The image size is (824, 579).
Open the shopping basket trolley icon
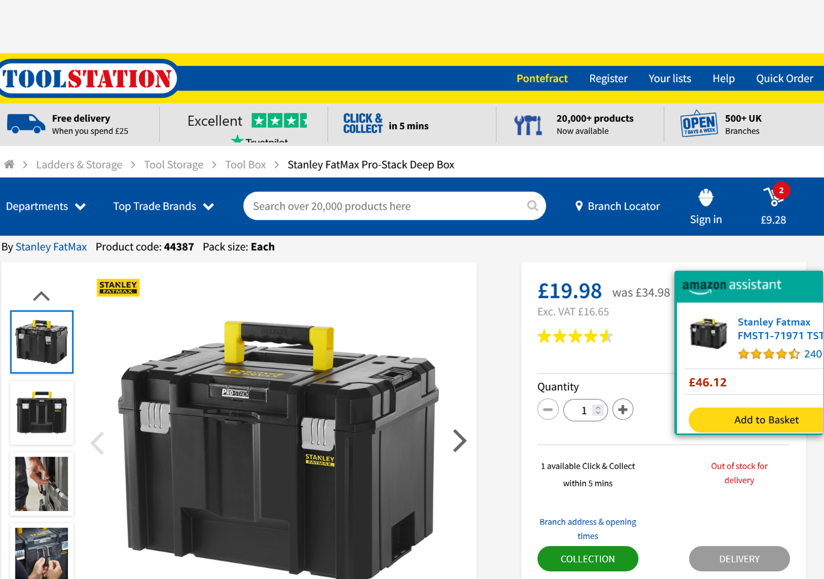pyautogui.click(x=774, y=196)
